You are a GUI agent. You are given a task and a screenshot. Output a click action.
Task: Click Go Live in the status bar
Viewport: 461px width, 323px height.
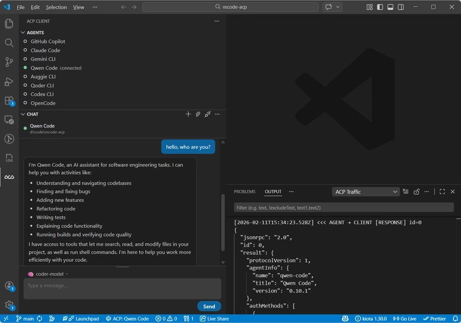click(405, 318)
